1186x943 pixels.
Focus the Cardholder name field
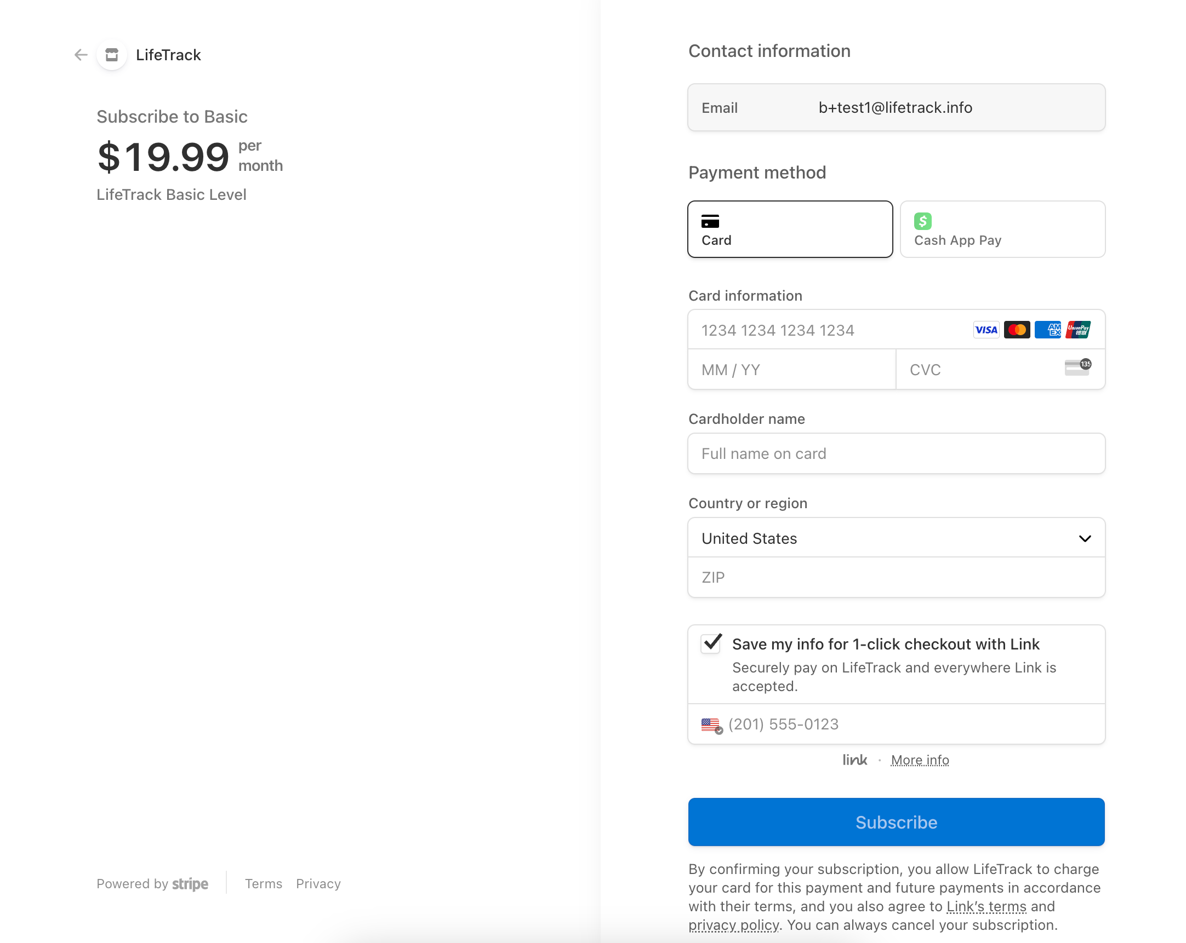[x=896, y=454]
